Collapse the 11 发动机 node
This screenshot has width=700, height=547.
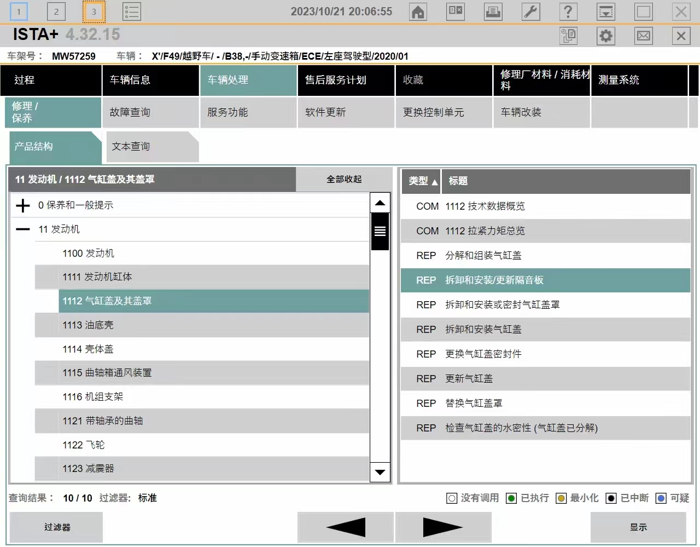pyautogui.click(x=23, y=229)
